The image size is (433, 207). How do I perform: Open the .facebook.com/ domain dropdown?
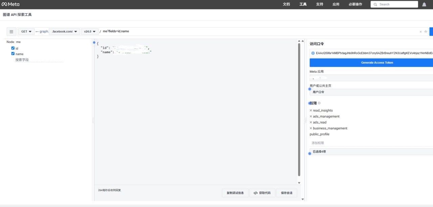pos(64,32)
